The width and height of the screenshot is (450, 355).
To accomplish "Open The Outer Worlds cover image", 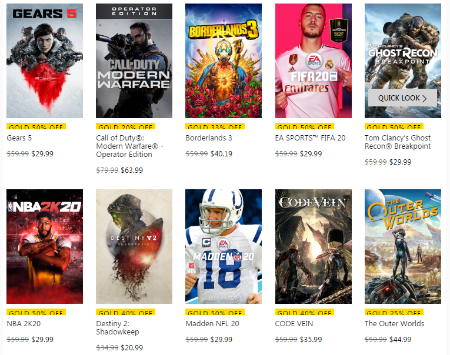I will (402, 246).
